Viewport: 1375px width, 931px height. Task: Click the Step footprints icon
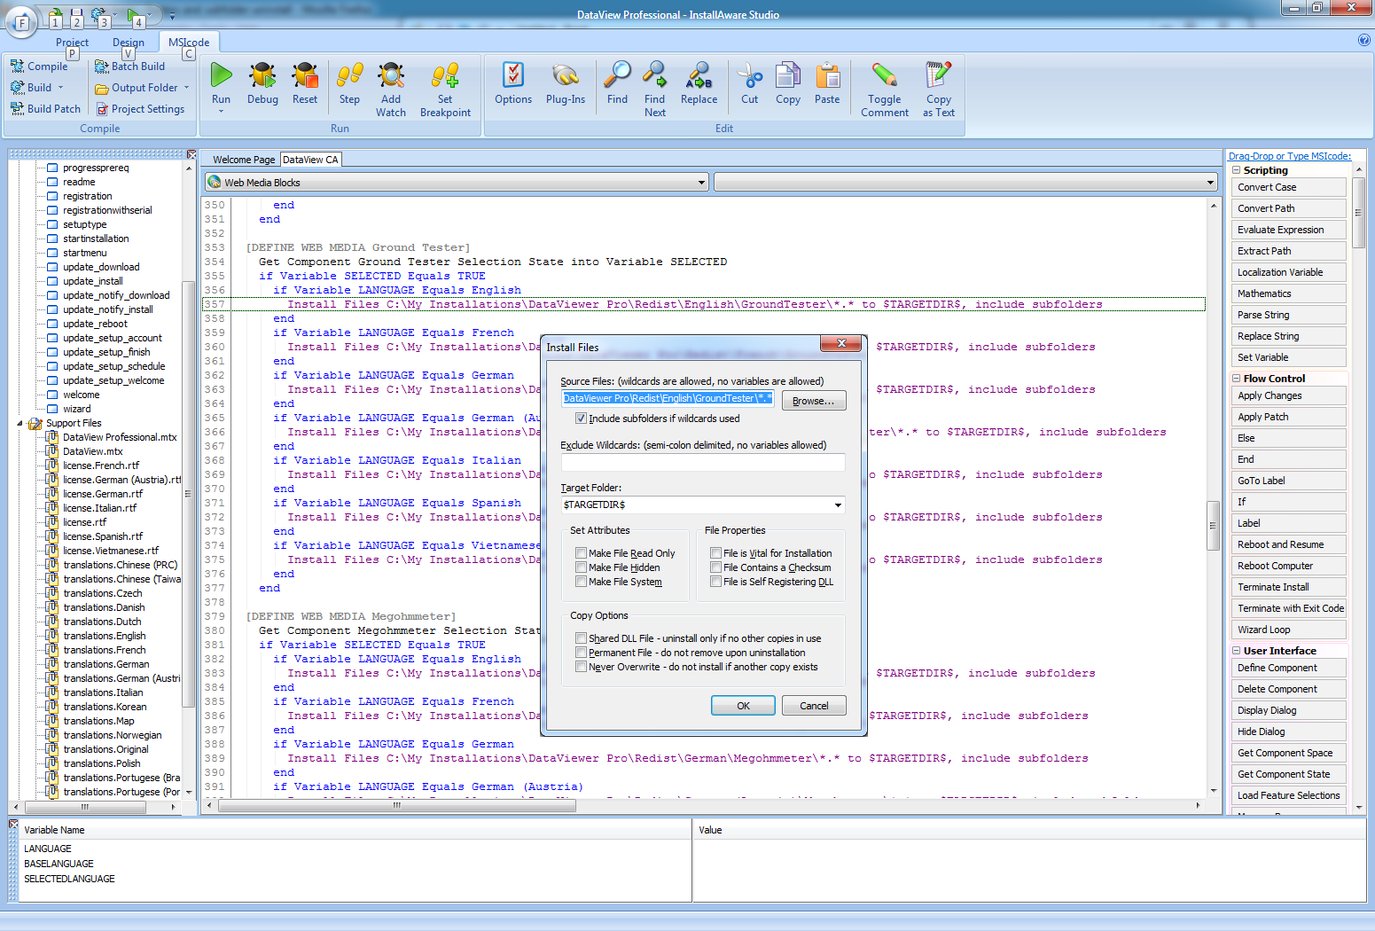click(350, 75)
